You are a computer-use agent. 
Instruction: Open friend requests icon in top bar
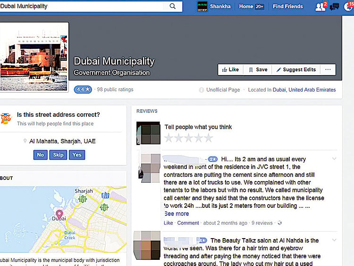pyautogui.click(x=320, y=7)
